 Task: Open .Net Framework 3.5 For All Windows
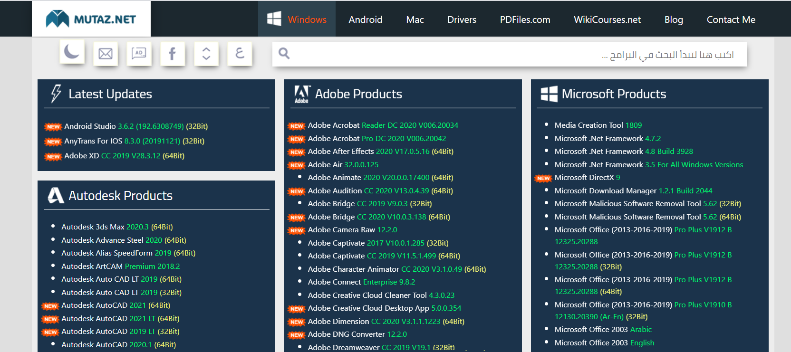pos(649,165)
